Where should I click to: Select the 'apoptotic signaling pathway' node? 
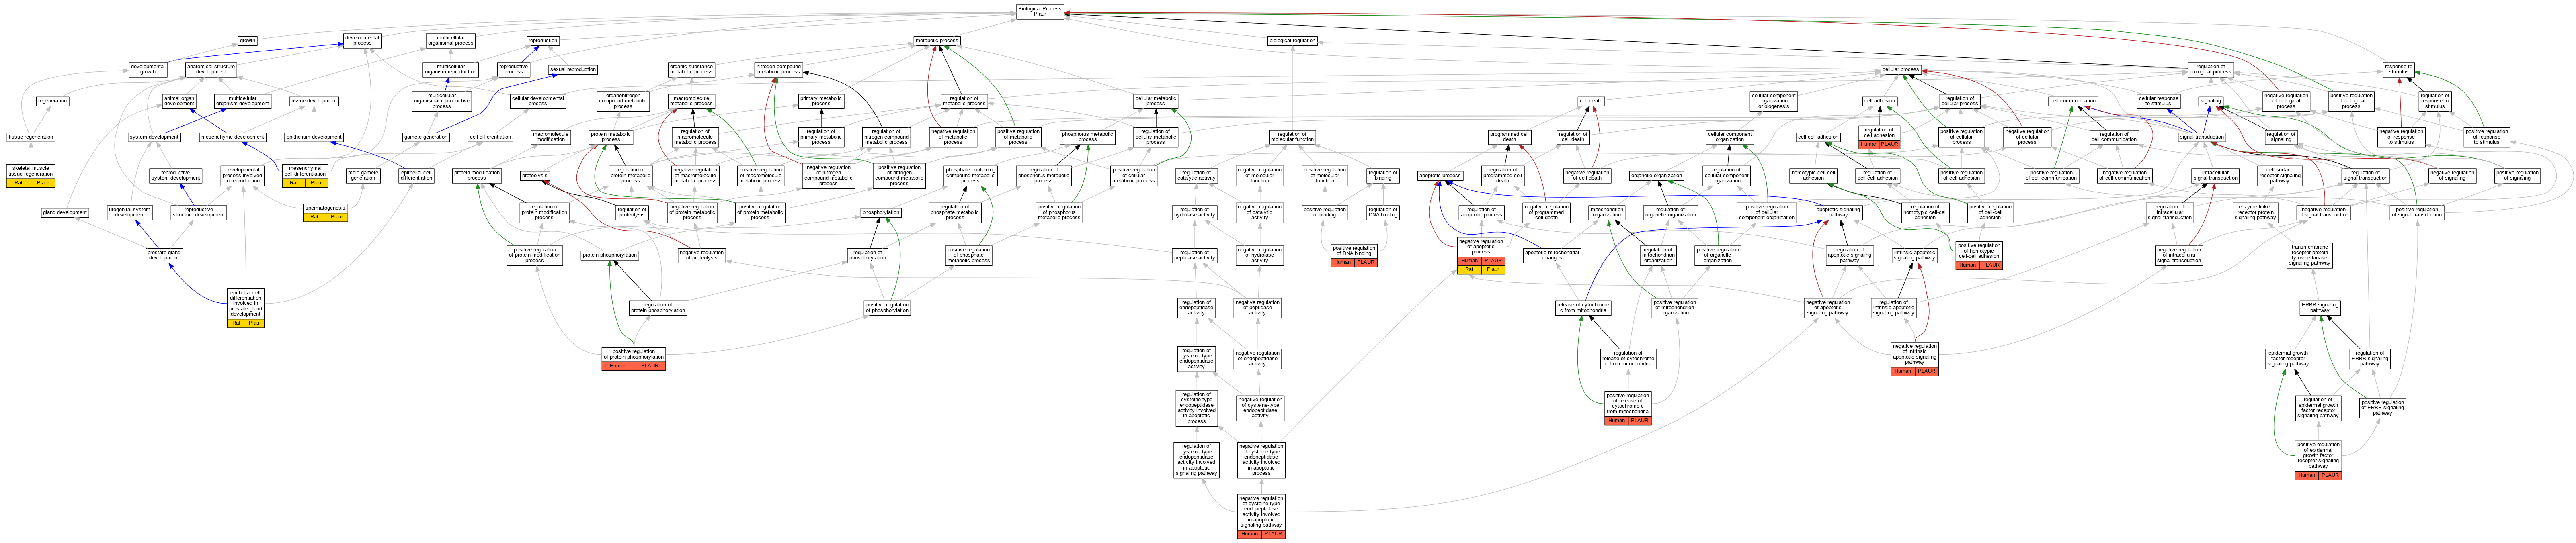(x=1838, y=212)
